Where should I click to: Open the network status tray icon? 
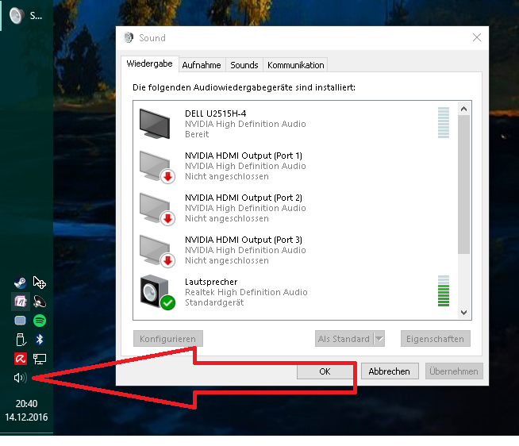40,359
